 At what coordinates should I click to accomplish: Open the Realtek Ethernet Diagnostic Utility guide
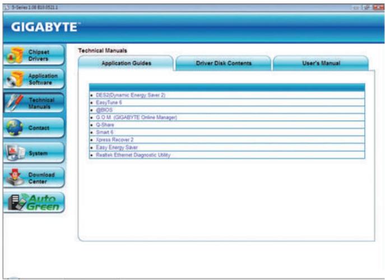[133, 155]
